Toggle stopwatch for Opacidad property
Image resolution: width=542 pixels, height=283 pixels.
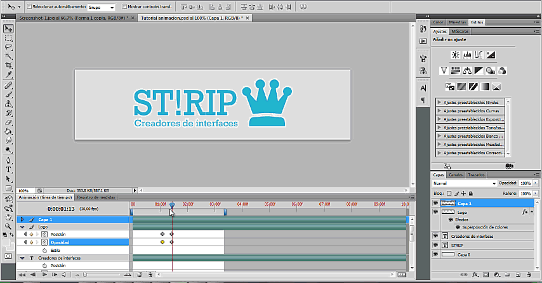[x=44, y=242]
